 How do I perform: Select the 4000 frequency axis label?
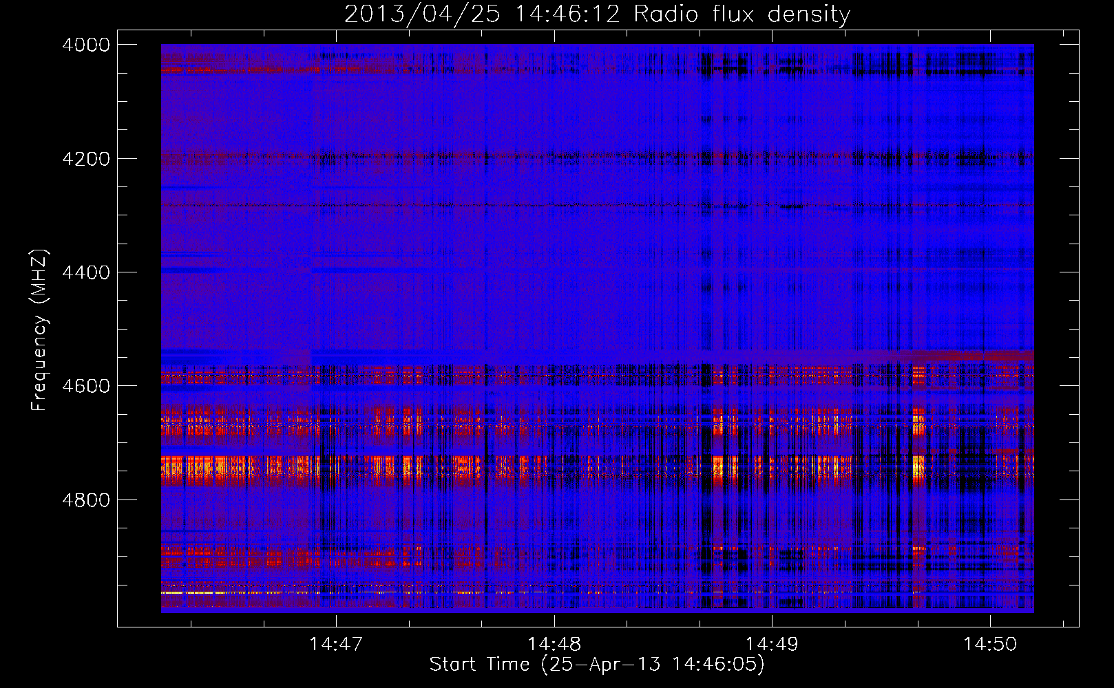coord(86,45)
